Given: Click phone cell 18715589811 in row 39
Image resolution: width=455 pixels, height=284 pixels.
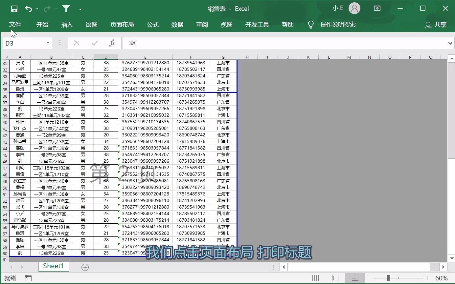Looking at the screenshot, I should tap(191, 115).
